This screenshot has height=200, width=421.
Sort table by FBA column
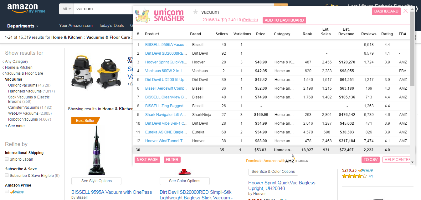[403, 34]
